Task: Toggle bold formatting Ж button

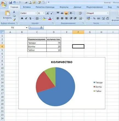Action: [x=22, y=18]
